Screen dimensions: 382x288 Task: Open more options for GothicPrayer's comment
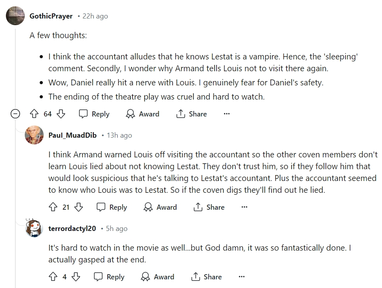(226, 114)
